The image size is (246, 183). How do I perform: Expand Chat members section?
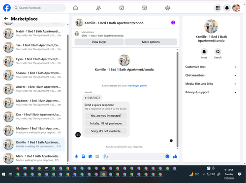pyautogui.click(x=211, y=75)
